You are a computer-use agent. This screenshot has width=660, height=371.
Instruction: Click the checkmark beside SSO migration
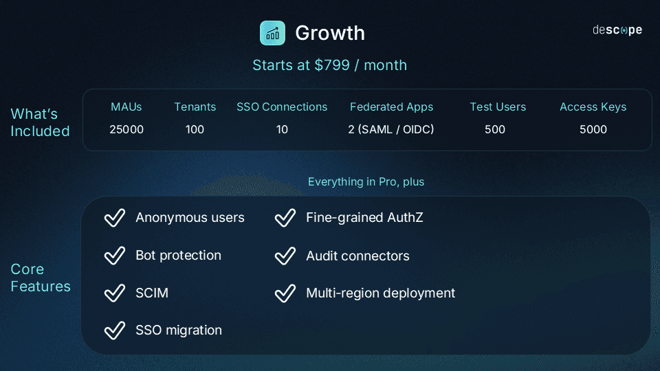pos(115,330)
